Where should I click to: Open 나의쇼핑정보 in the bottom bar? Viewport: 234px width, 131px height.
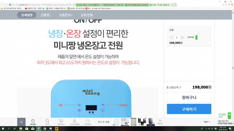tap(74, 122)
